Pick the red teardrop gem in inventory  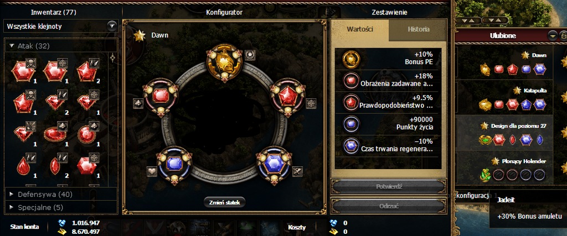point(23,167)
